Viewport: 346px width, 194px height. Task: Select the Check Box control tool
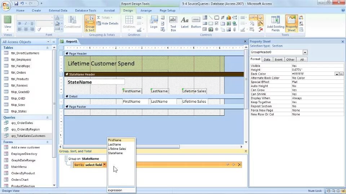(x=217, y=24)
